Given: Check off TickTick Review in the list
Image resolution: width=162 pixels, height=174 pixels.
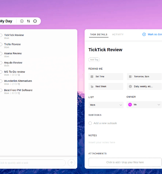Looking at the screenshot, I should click(1, 35).
